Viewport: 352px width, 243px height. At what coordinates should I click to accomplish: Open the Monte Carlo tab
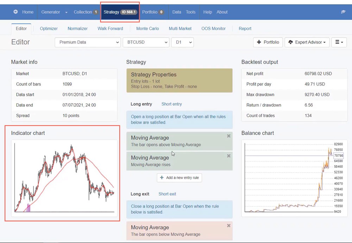[x=147, y=28]
